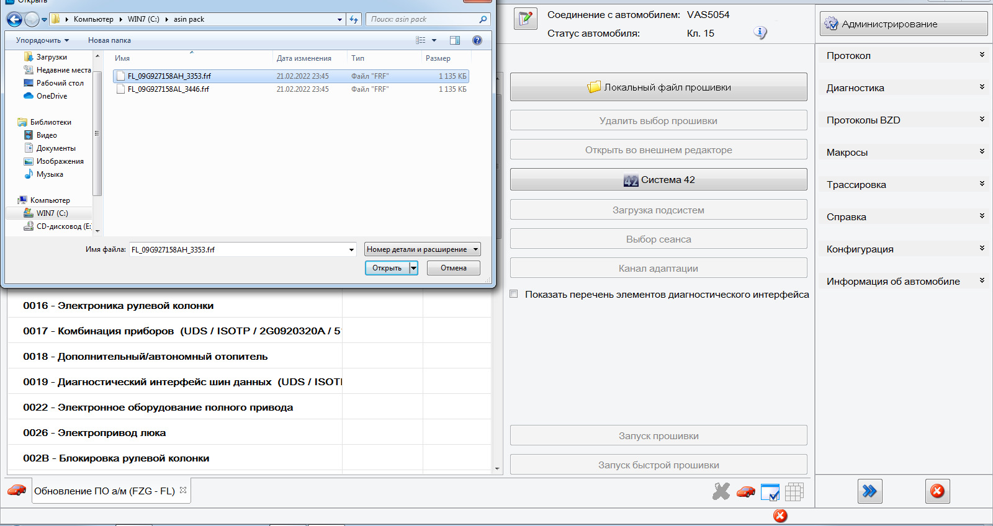Viewport: 993px width, 526px height.
Task: Open the Администрирование button
Action: pyautogui.click(x=904, y=24)
